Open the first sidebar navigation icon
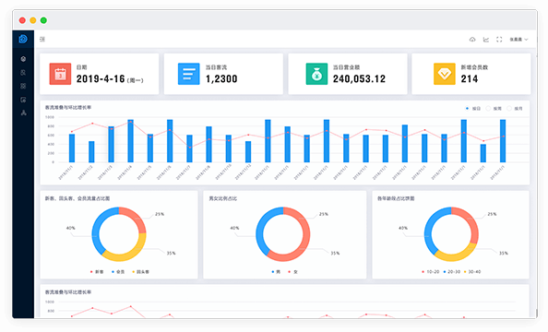Image resolution: width=548 pixels, height=332 pixels. click(23, 59)
